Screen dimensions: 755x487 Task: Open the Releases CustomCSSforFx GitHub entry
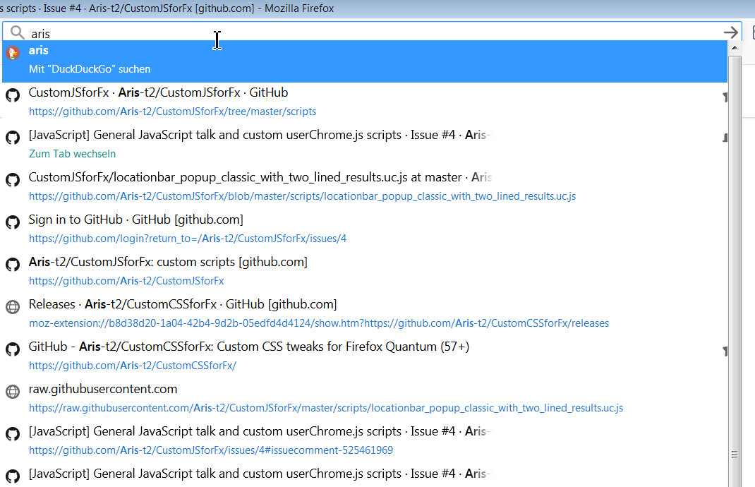tap(182, 303)
